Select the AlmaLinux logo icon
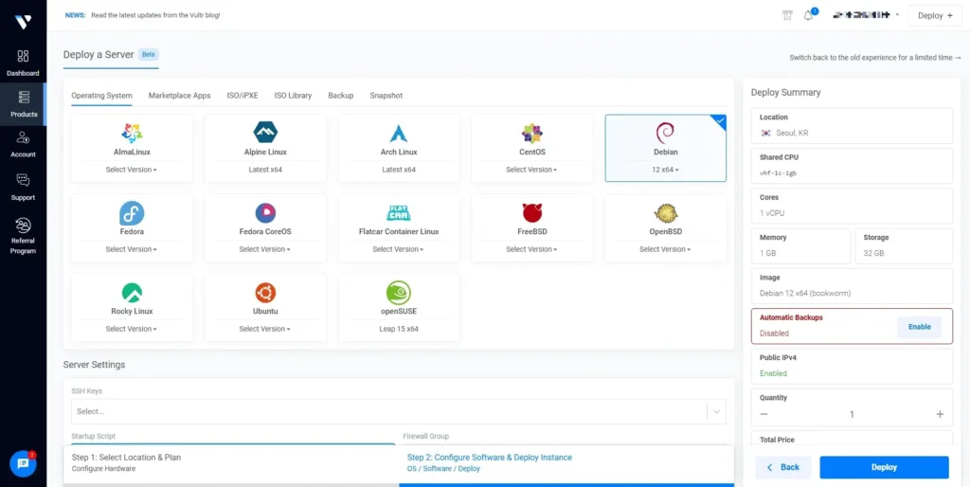Viewport: 970px width, 487px height. click(132, 133)
